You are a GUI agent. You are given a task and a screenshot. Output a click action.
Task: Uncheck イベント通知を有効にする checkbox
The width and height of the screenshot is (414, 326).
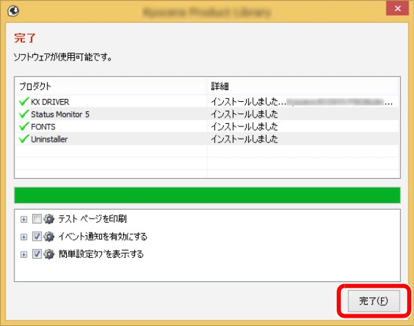point(37,237)
